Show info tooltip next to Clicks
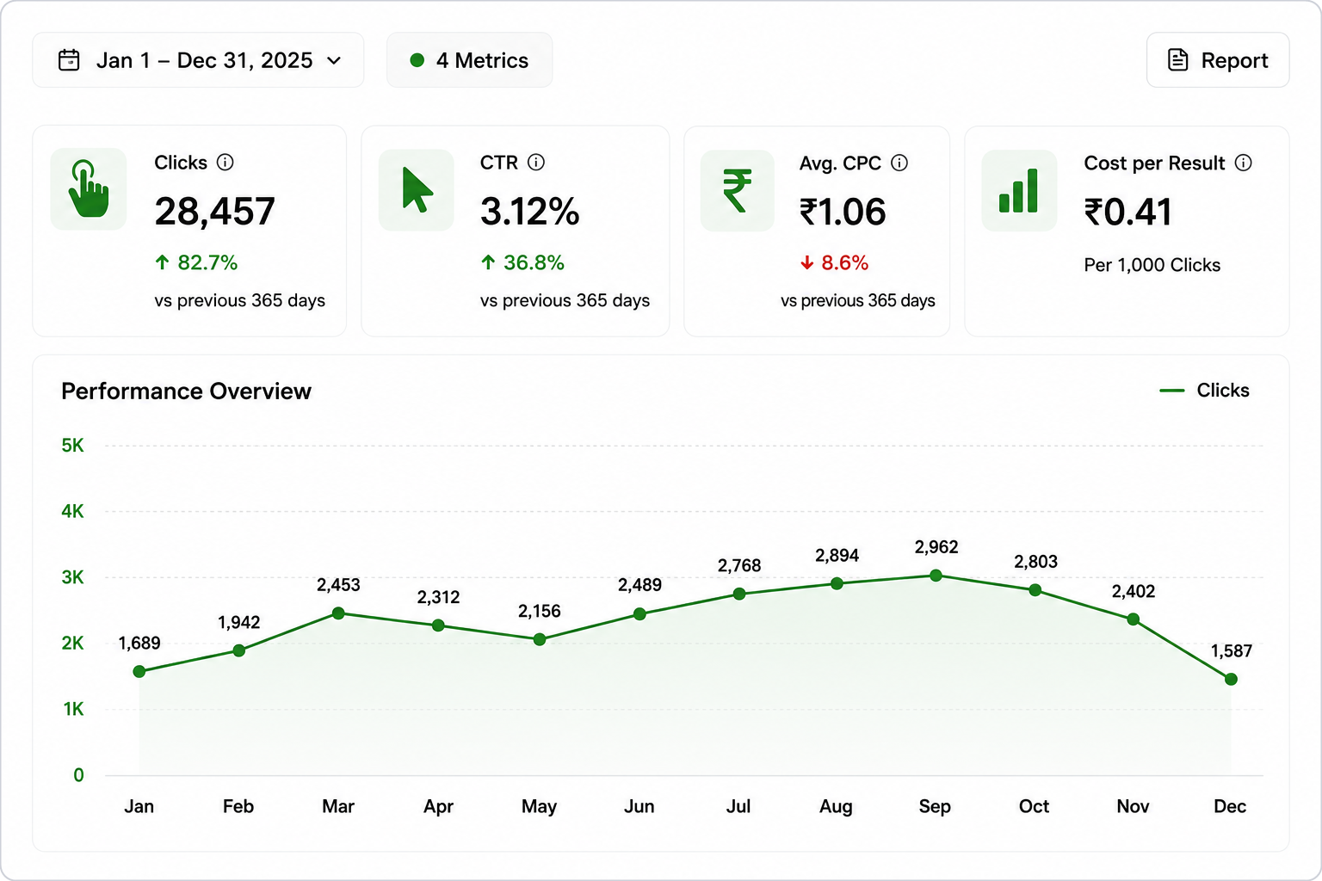 [225, 163]
